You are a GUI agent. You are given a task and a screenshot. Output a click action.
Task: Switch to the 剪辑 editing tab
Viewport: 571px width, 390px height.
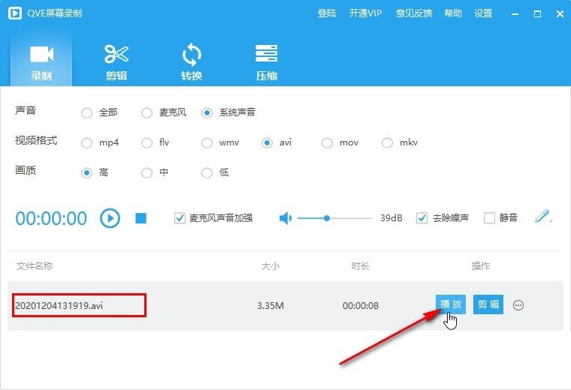pos(116,61)
